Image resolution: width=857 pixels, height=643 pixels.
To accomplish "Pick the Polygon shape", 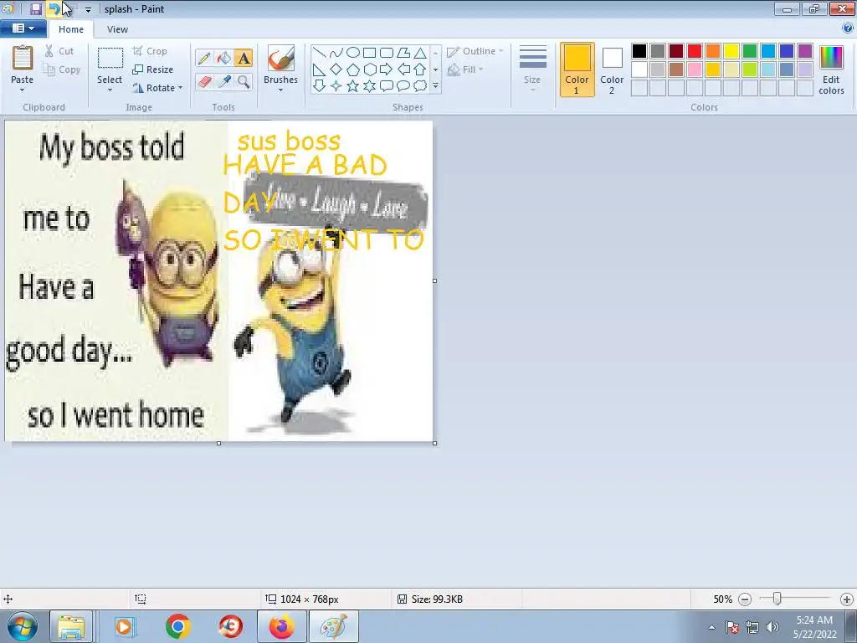I will tap(403, 53).
